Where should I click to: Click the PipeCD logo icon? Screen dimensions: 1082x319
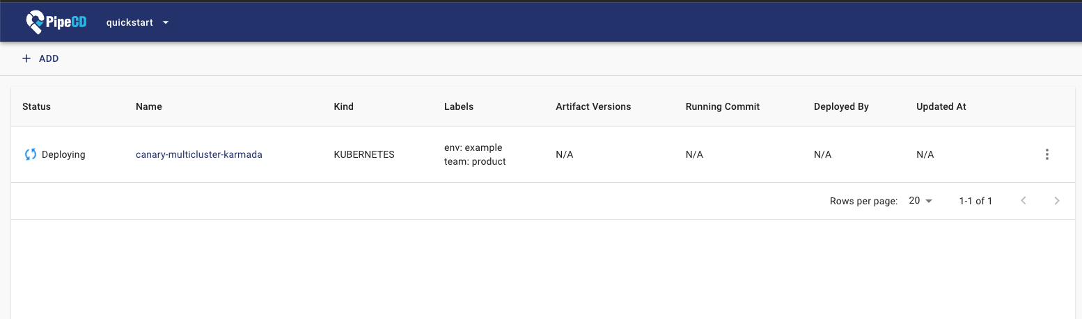click(35, 22)
